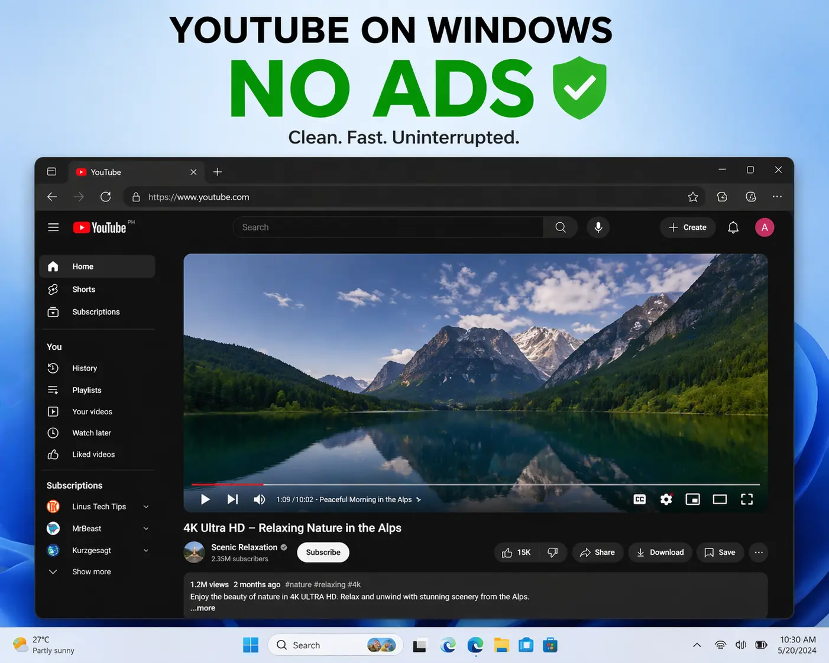Mute the video volume speaker icon
This screenshot has width=829, height=663.
click(259, 499)
